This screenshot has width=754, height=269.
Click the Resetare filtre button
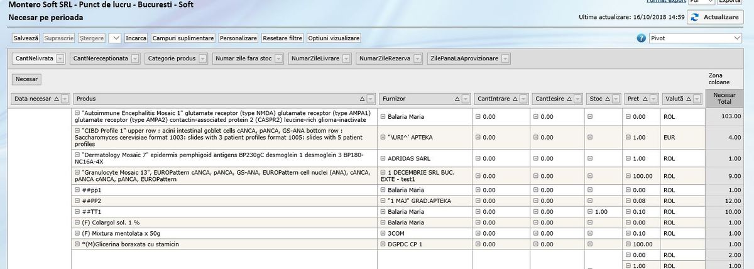282,38
